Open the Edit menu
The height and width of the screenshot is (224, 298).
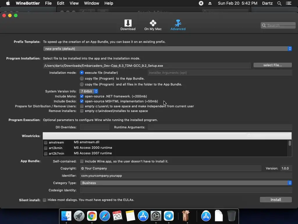(x=61, y=3)
